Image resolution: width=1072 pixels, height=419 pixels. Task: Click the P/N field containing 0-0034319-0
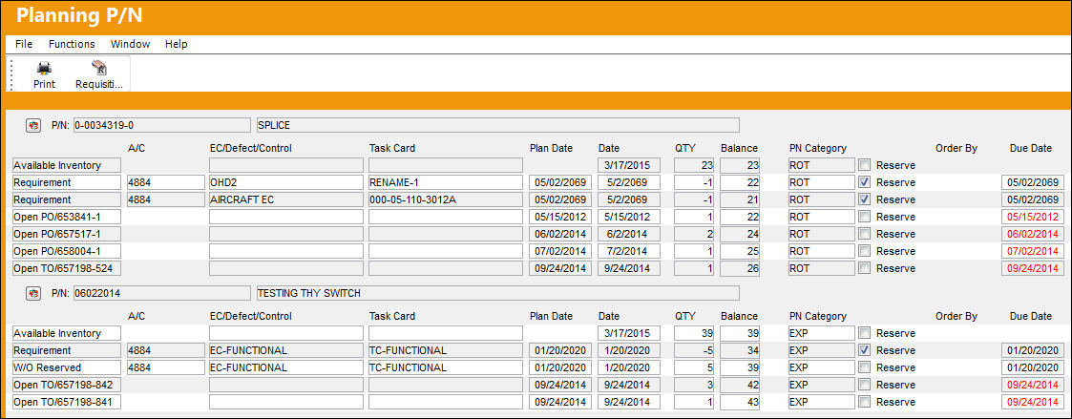(161, 125)
